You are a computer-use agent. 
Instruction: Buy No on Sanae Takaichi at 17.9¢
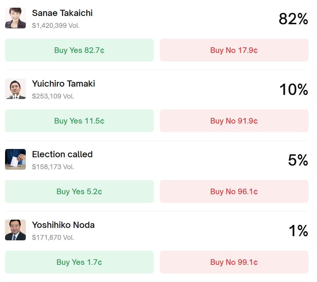point(234,50)
